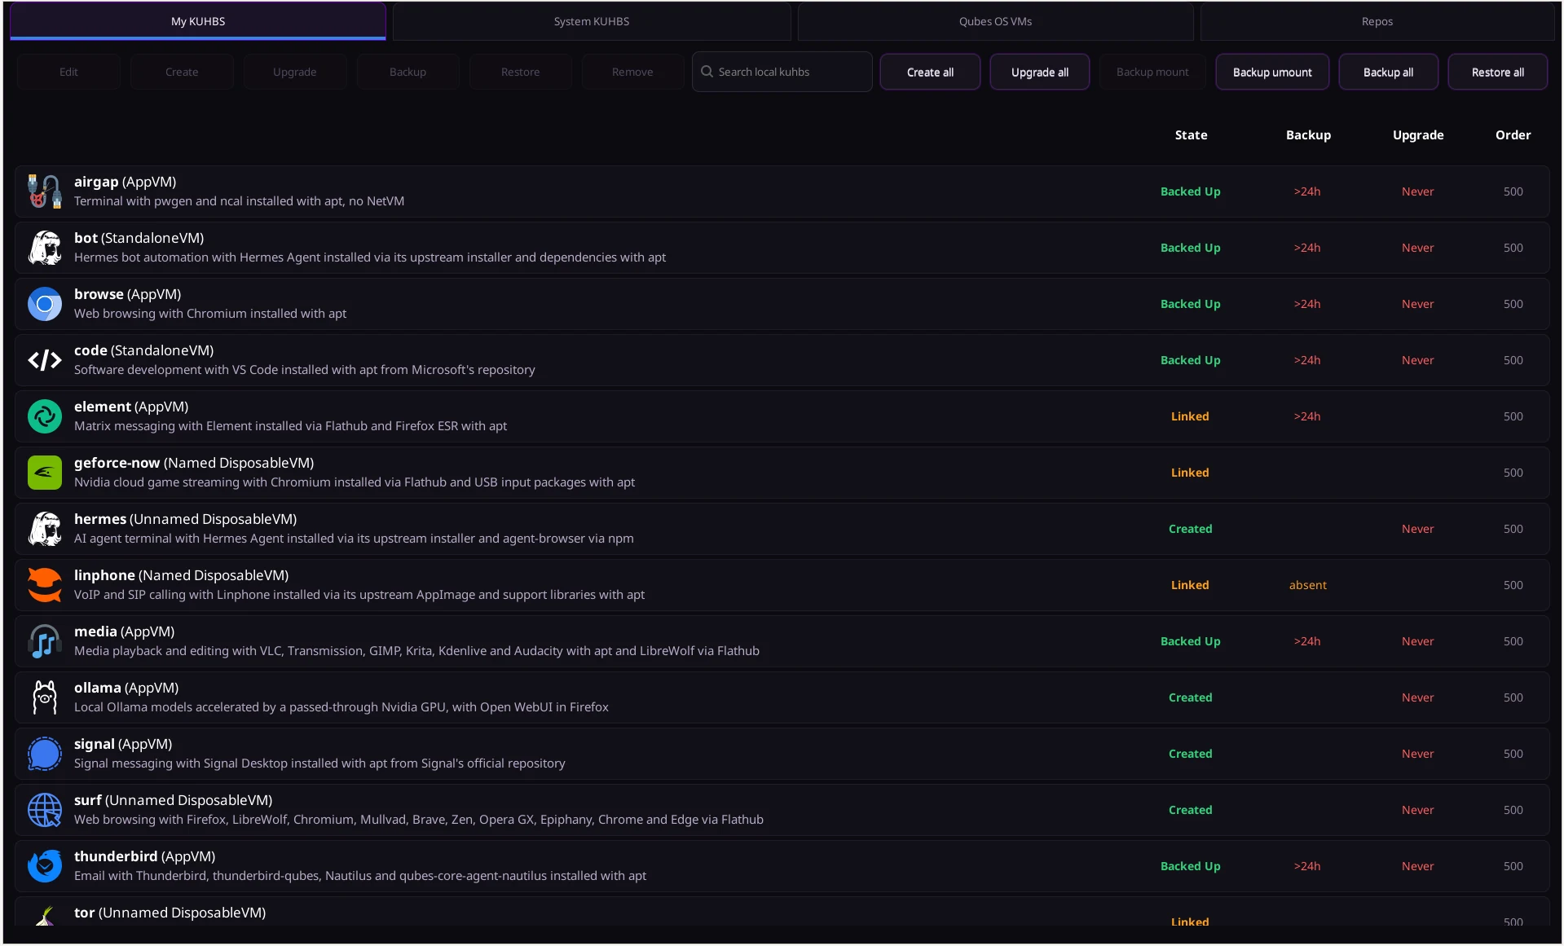Open the Qubes OS VMs tab
The width and height of the screenshot is (1564, 946).
995,21
